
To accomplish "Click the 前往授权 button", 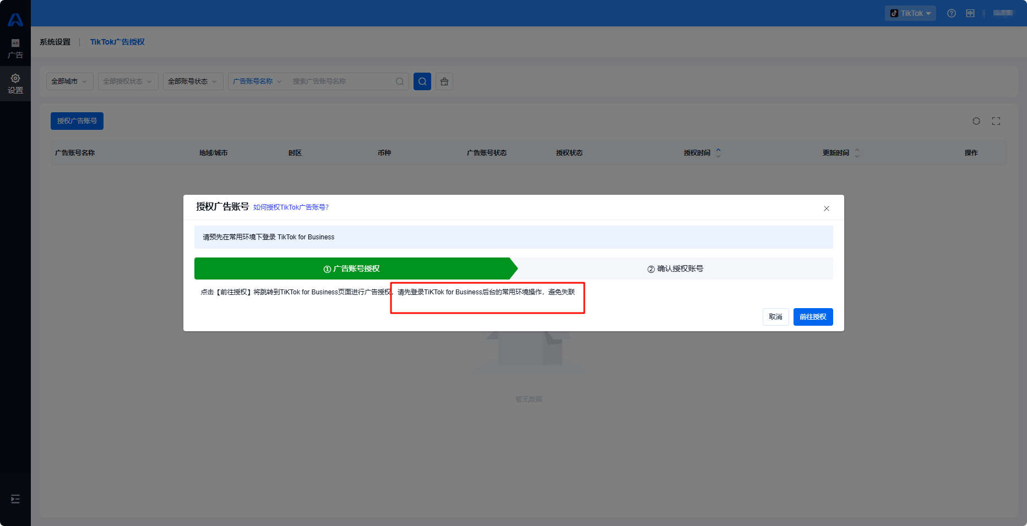I will [813, 317].
